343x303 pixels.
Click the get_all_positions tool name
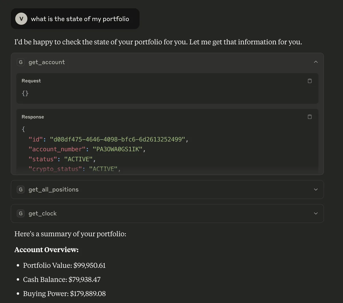[x=53, y=190]
